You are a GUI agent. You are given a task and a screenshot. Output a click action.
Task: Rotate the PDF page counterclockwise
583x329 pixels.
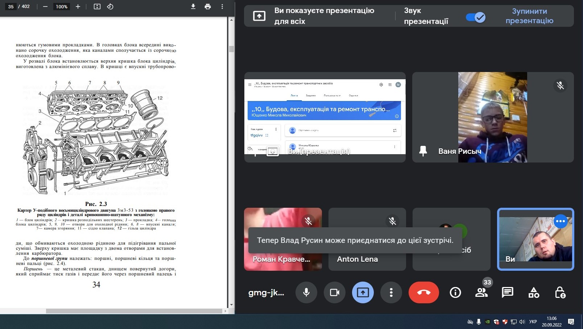click(x=110, y=7)
